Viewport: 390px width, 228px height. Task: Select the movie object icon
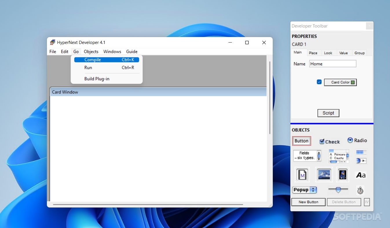click(302, 175)
